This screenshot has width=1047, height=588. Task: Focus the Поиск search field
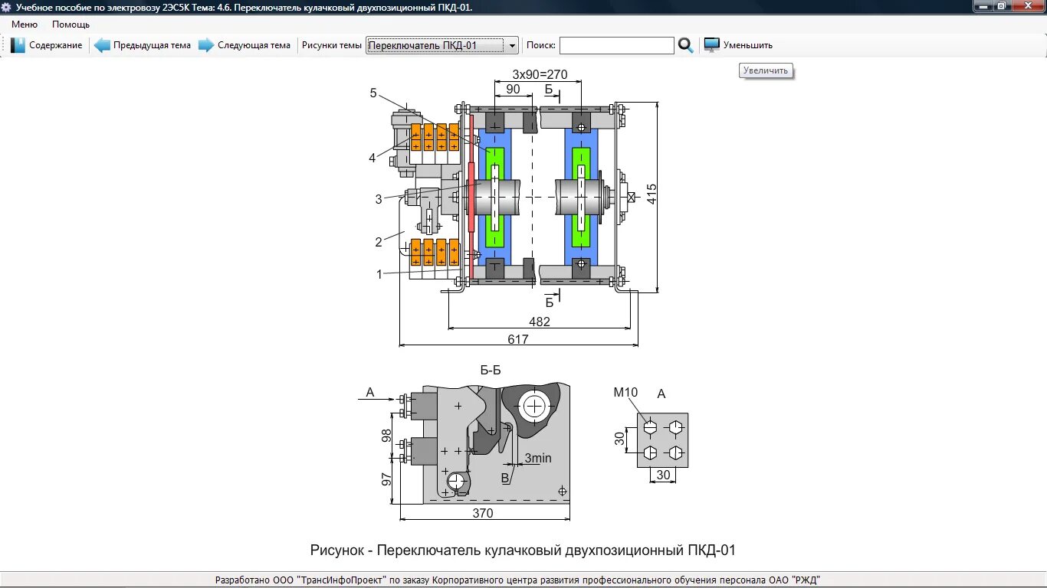point(617,45)
